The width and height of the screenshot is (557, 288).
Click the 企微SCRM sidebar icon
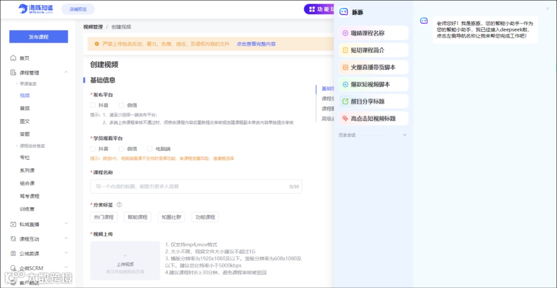[x=13, y=268]
